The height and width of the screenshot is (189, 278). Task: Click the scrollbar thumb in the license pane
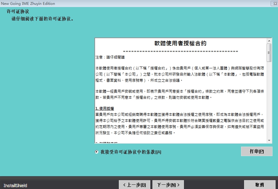tap(269, 52)
